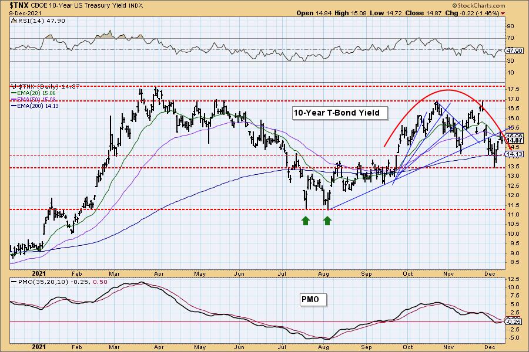
Task: Click the PMO annotation box
Action: coord(313,299)
